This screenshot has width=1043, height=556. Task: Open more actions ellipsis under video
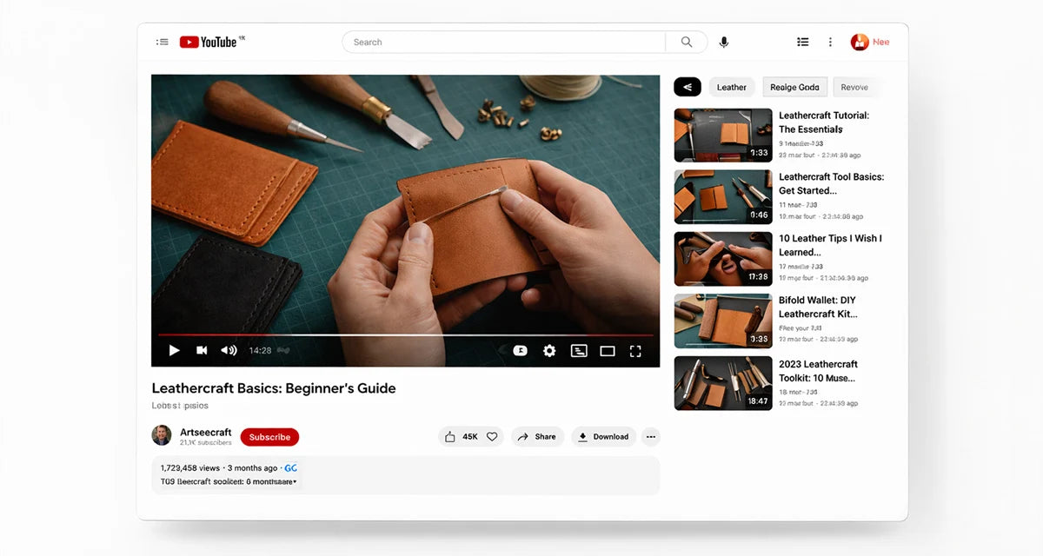coord(651,437)
